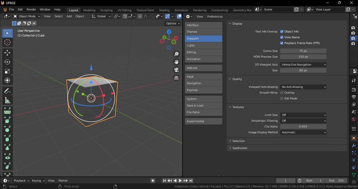Select the Measure tool
358x189 pixels.
pos(7,100)
